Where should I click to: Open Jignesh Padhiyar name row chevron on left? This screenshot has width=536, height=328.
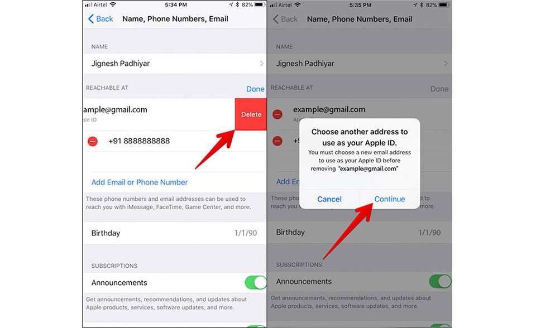[x=261, y=64]
